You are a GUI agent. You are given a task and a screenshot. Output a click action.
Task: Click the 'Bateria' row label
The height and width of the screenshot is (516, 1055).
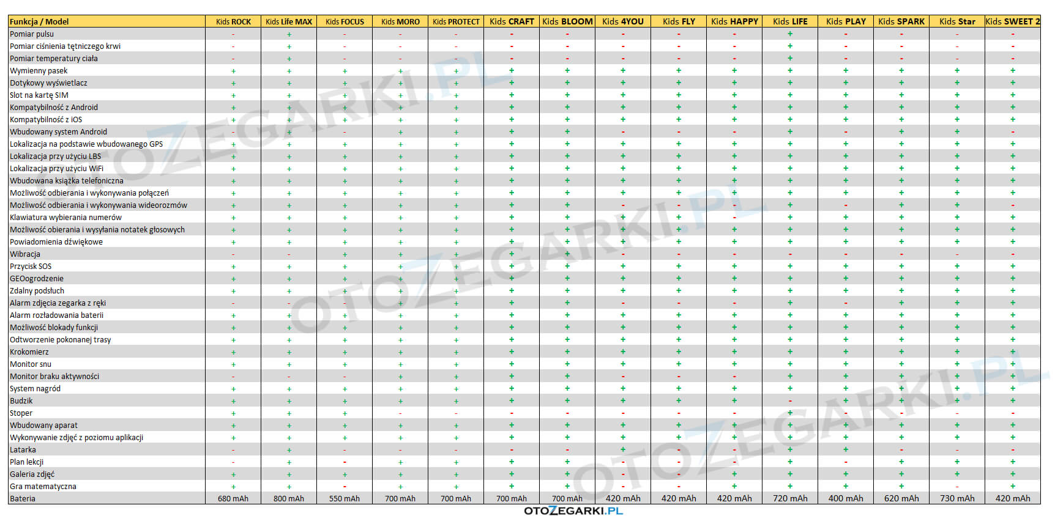click(23, 499)
